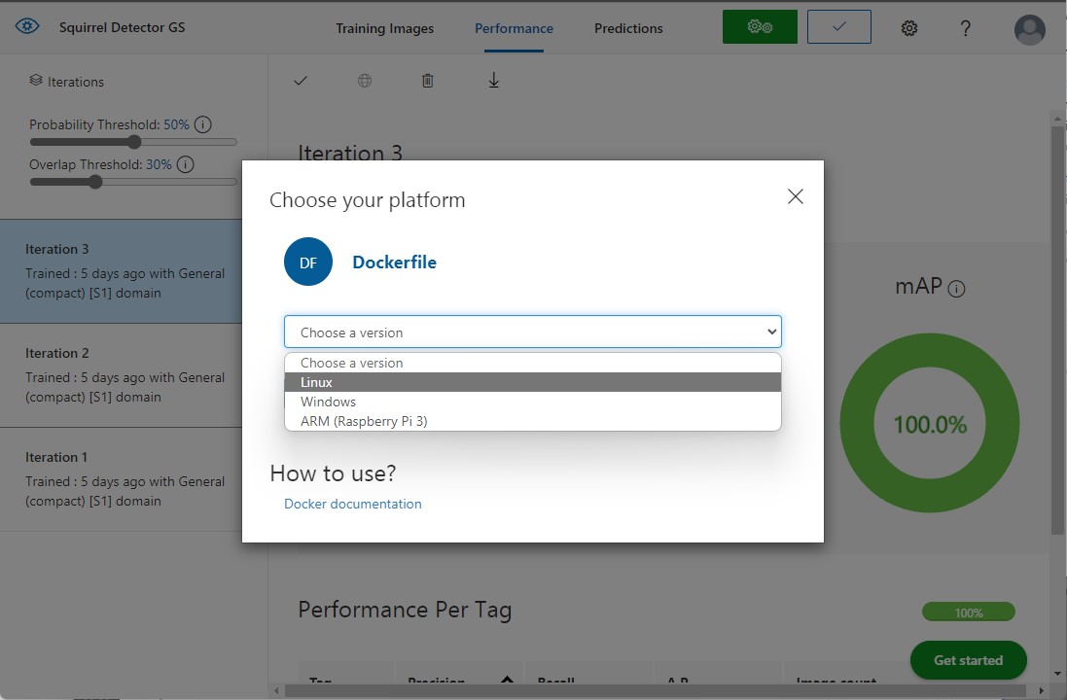
Task: Click the Dockerfile heading link
Action: (395, 262)
